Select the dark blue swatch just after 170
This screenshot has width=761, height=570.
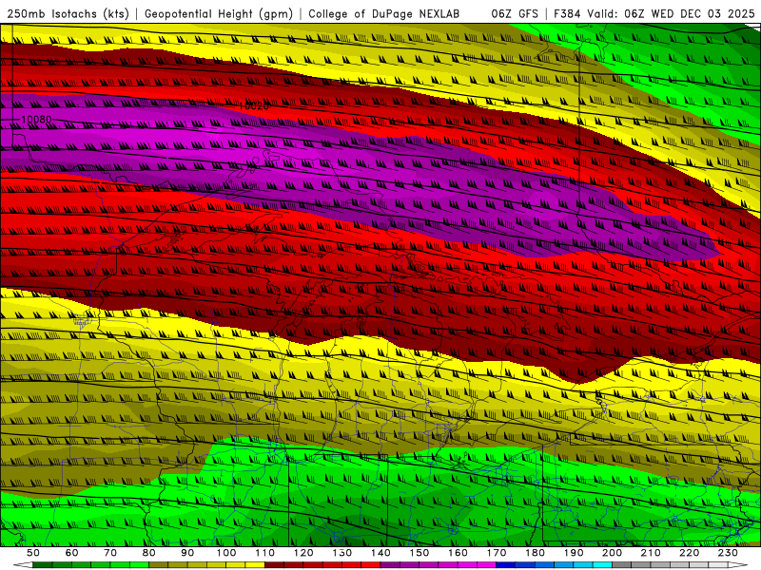pyautogui.click(x=506, y=564)
